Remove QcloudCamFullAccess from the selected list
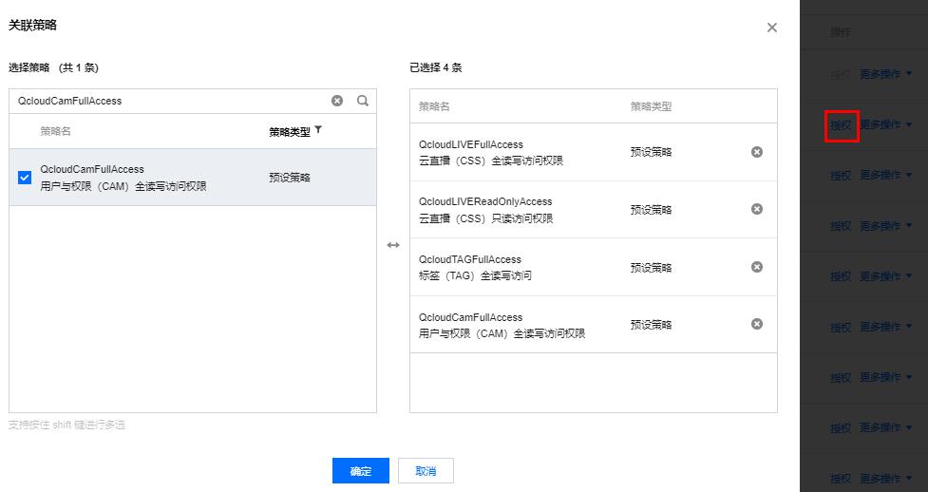The image size is (928, 492). pyautogui.click(x=756, y=324)
